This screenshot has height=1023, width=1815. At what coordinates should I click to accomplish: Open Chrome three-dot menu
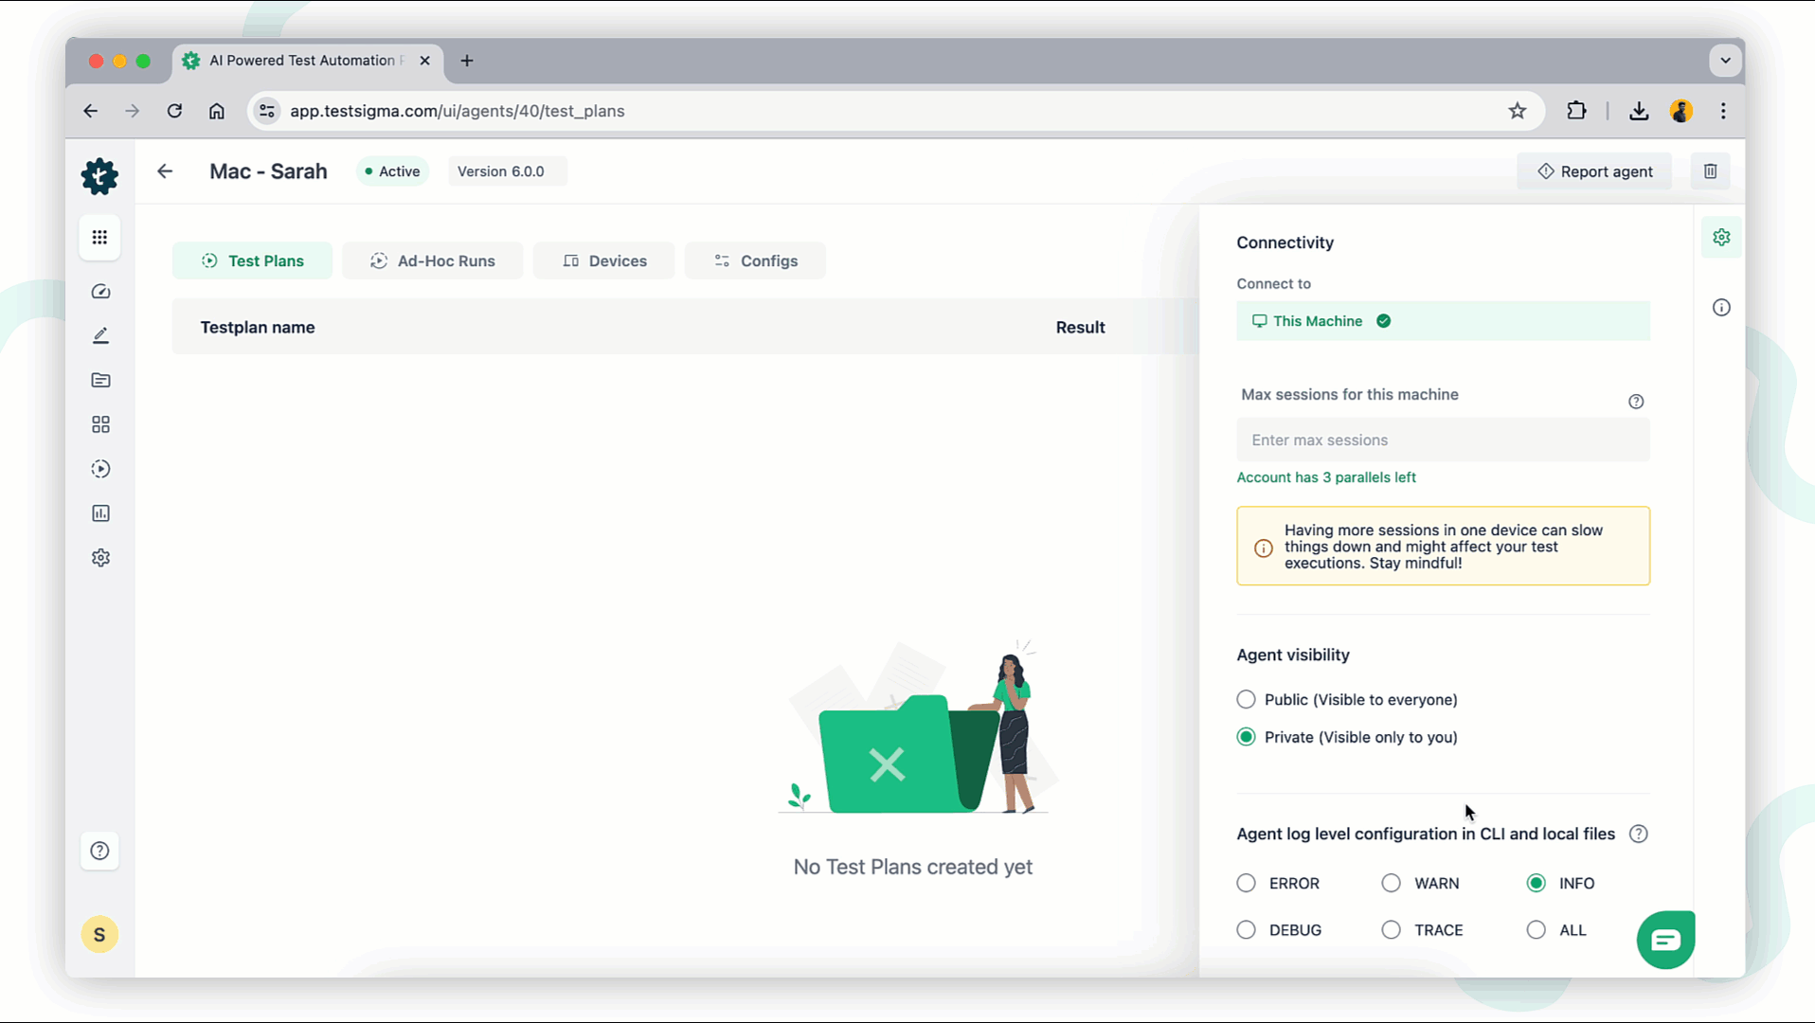(x=1723, y=111)
